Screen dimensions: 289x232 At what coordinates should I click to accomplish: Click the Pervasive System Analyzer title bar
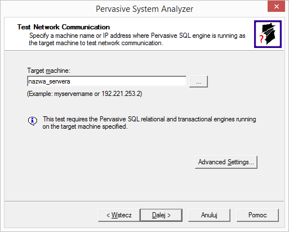pos(144,9)
